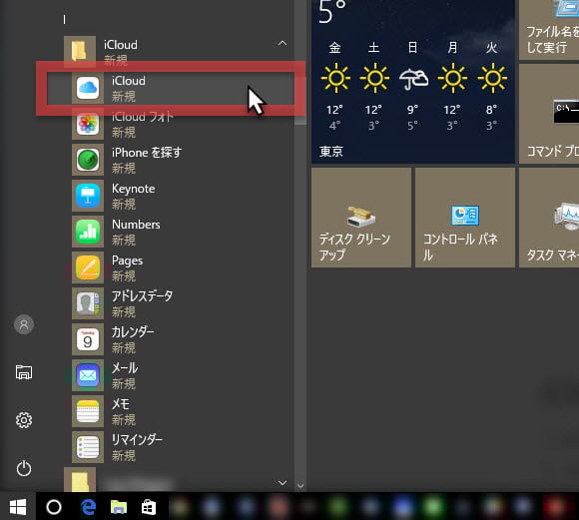
Task: Click the iPhone を探す label
Action: tap(147, 153)
